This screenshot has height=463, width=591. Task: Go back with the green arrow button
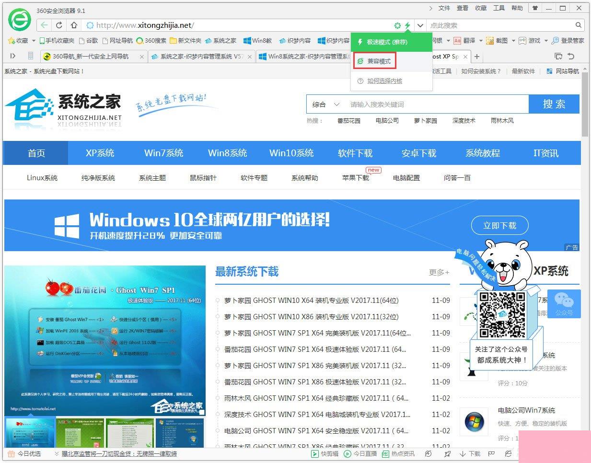(44, 25)
